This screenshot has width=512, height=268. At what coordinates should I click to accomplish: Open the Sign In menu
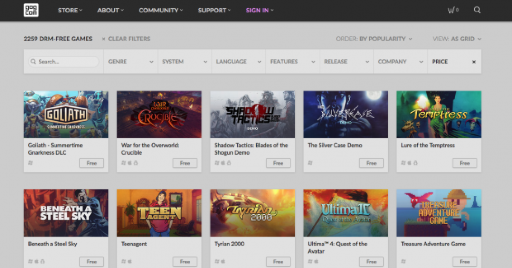point(260,10)
